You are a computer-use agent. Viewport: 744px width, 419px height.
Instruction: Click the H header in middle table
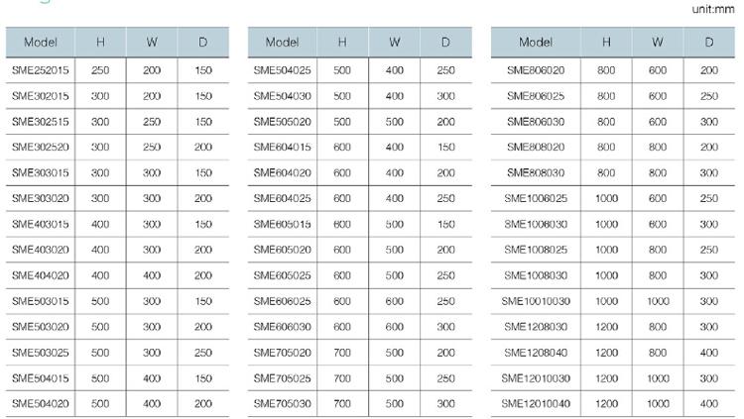click(x=342, y=43)
